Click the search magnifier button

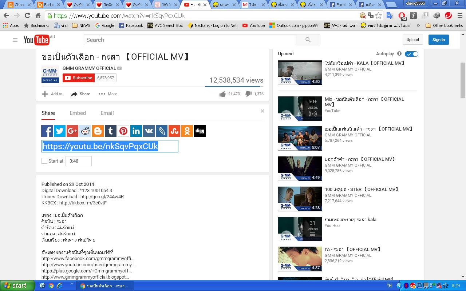tap(308, 40)
